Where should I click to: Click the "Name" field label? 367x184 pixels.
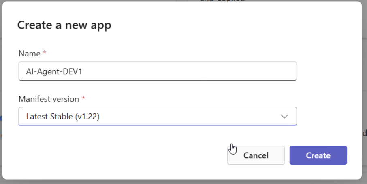pos(30,54)
